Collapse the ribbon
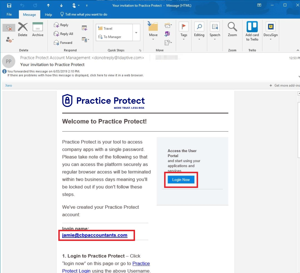Viewport: 300px width, 273px height. pos(298,50)
